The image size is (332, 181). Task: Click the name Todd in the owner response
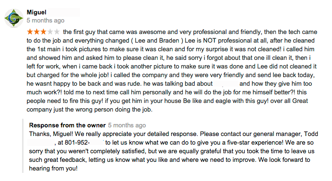pyautogui.click(x=311, y=134)
